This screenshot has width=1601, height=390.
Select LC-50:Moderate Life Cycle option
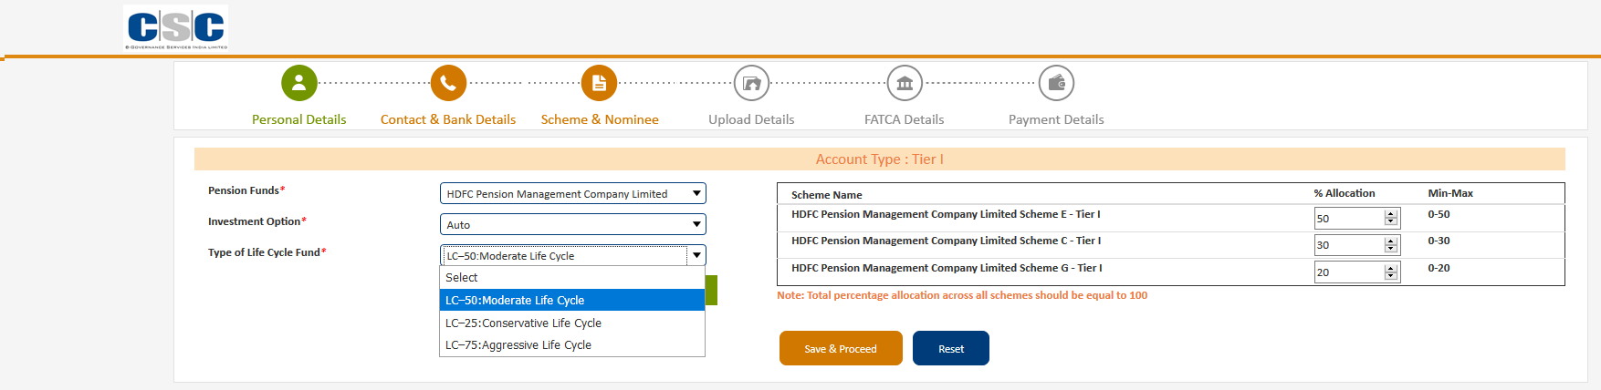(x=572, y=300)
